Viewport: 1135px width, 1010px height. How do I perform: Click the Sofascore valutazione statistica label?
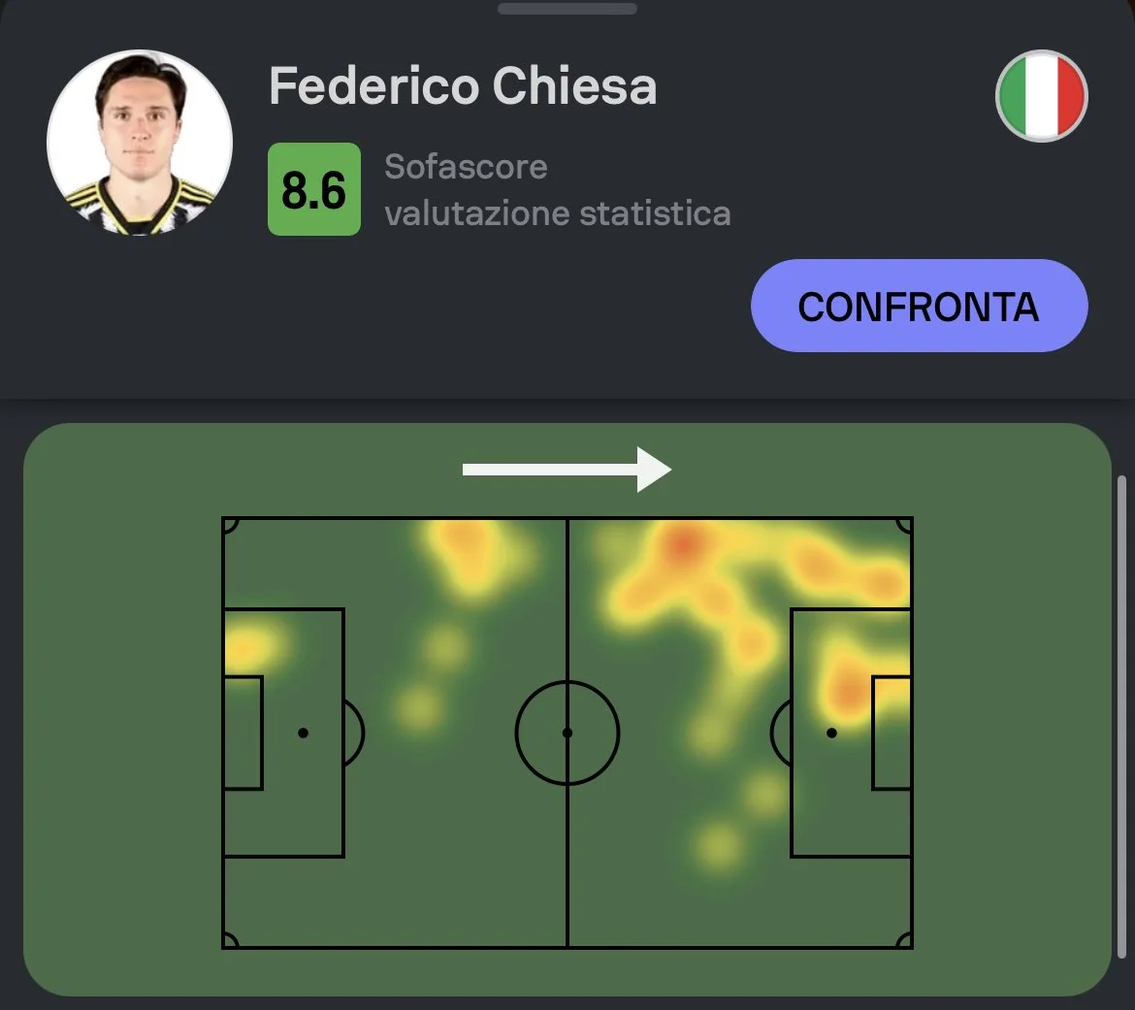[x=557, y=190]
